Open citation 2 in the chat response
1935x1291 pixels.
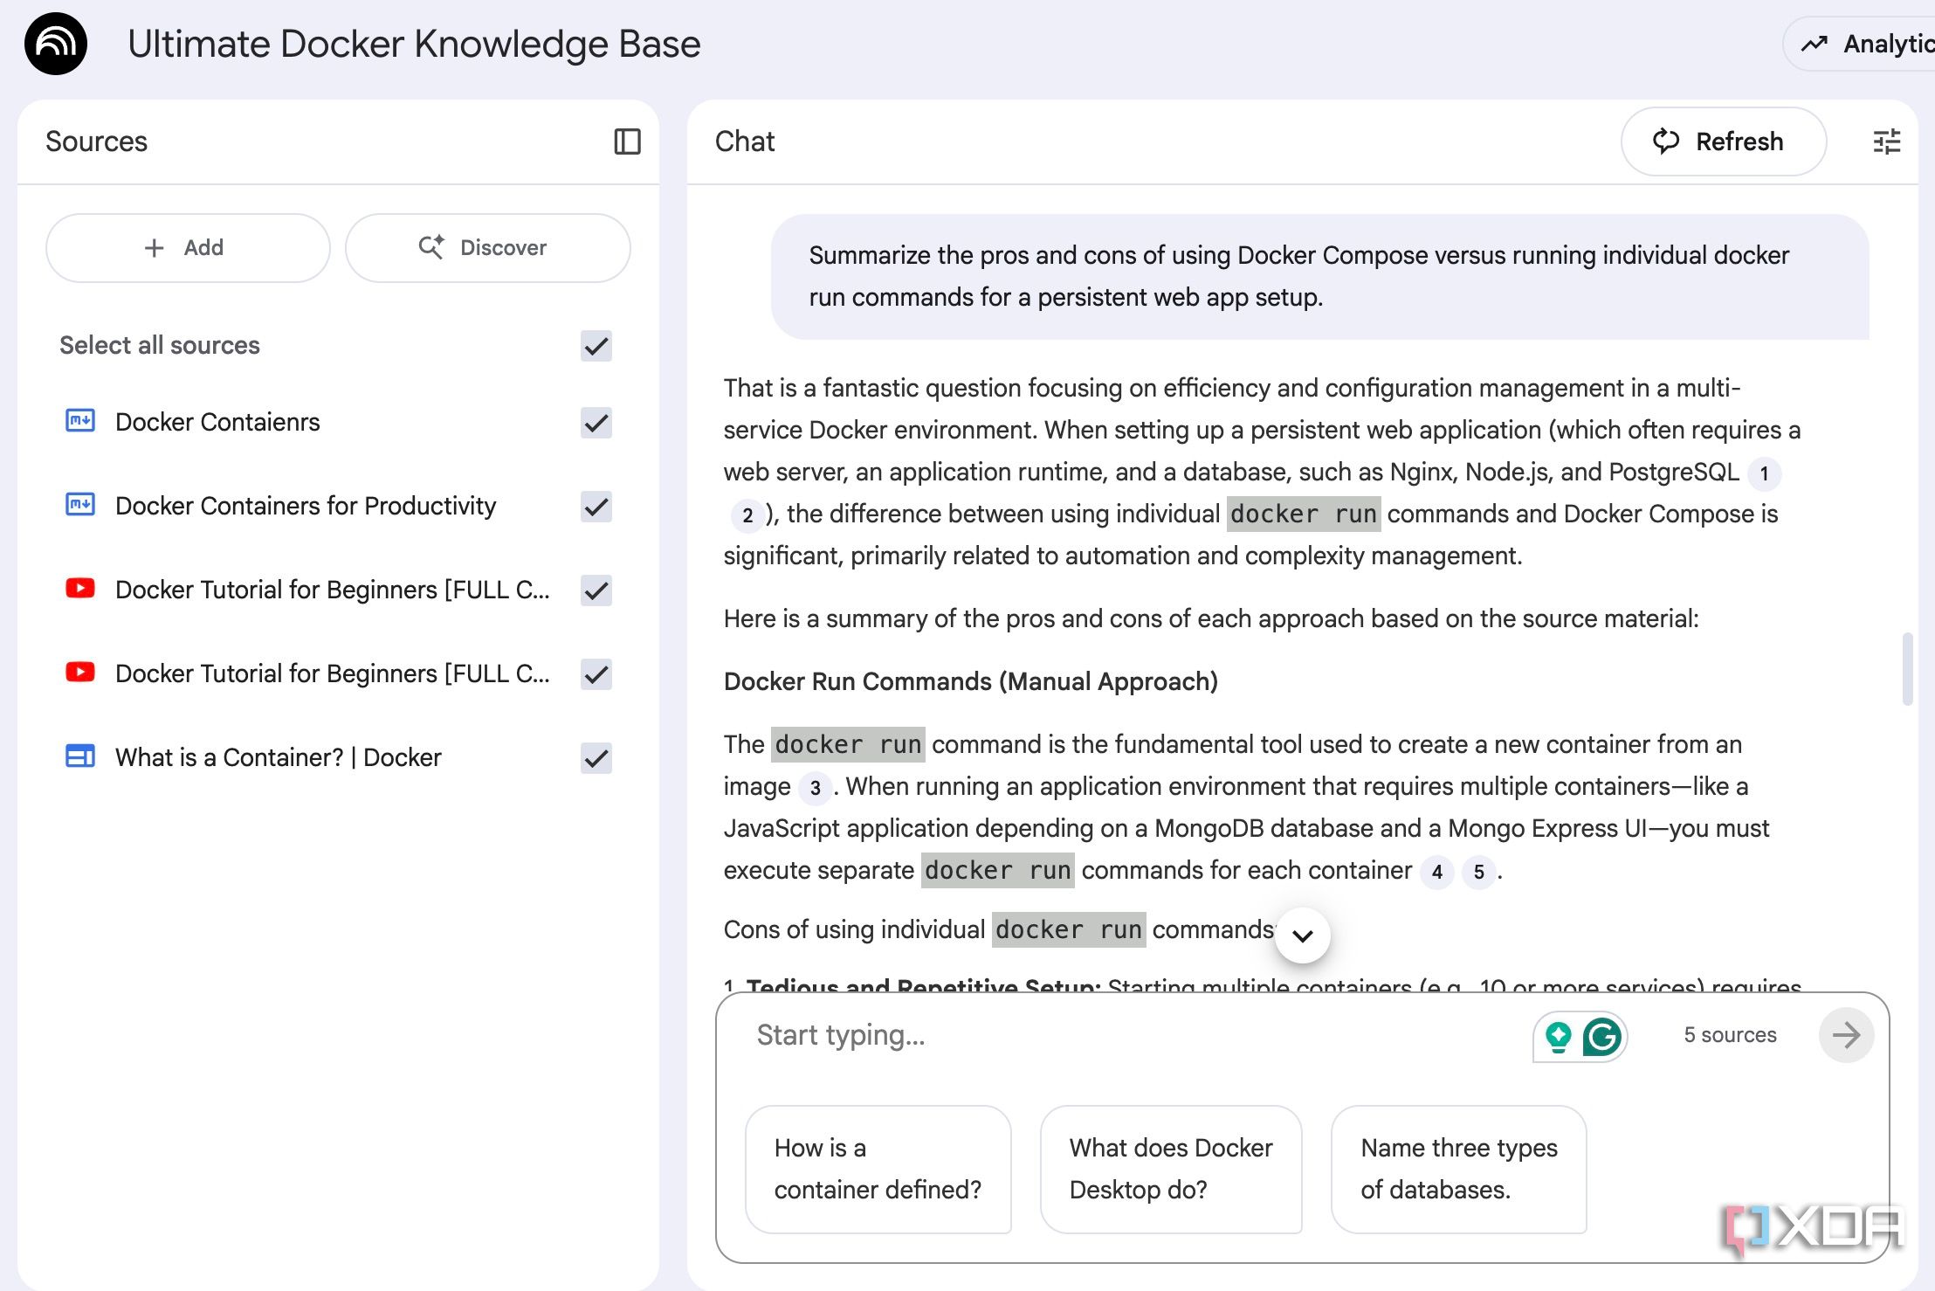pyautogui.click(x=747, y=515)
